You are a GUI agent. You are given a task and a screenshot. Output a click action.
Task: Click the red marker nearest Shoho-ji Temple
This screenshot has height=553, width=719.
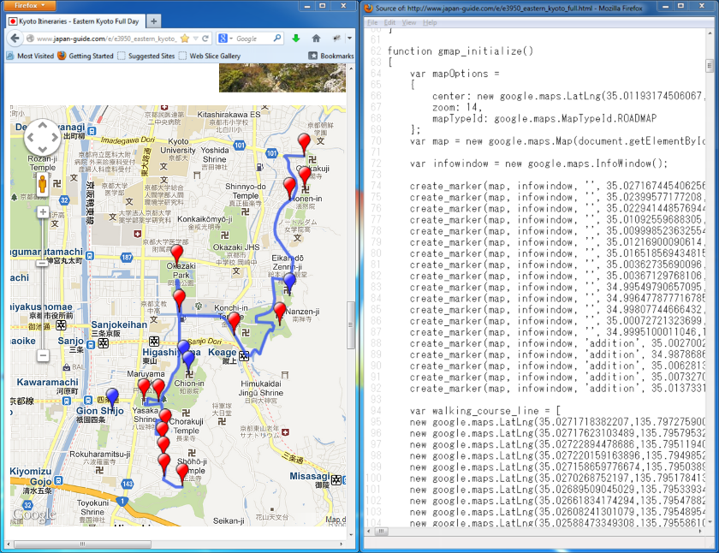click(182, 474)
